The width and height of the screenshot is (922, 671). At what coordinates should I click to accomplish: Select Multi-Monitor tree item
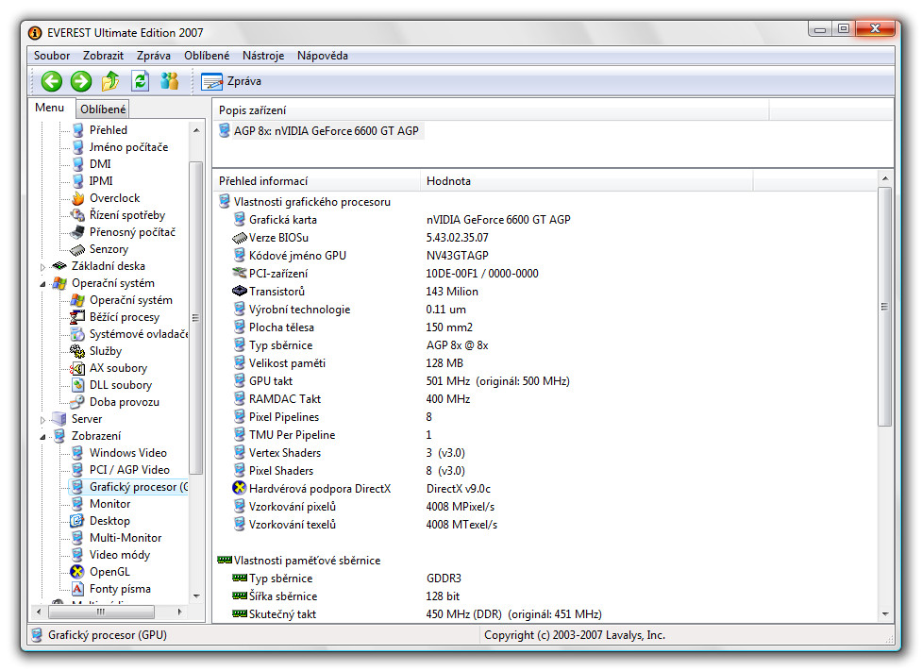pyautogui.click(x=126, y=538)
